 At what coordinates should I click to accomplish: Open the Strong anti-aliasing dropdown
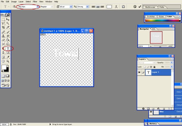tap(87, 7)
